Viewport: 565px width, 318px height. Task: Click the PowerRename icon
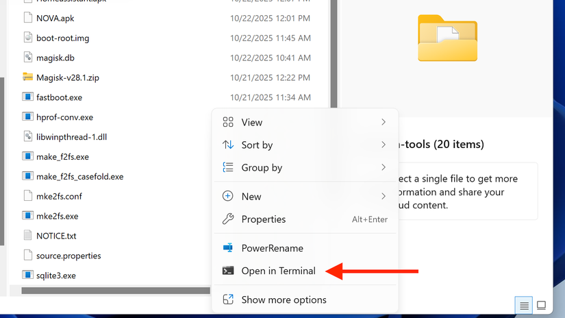(x=228, y=248)
